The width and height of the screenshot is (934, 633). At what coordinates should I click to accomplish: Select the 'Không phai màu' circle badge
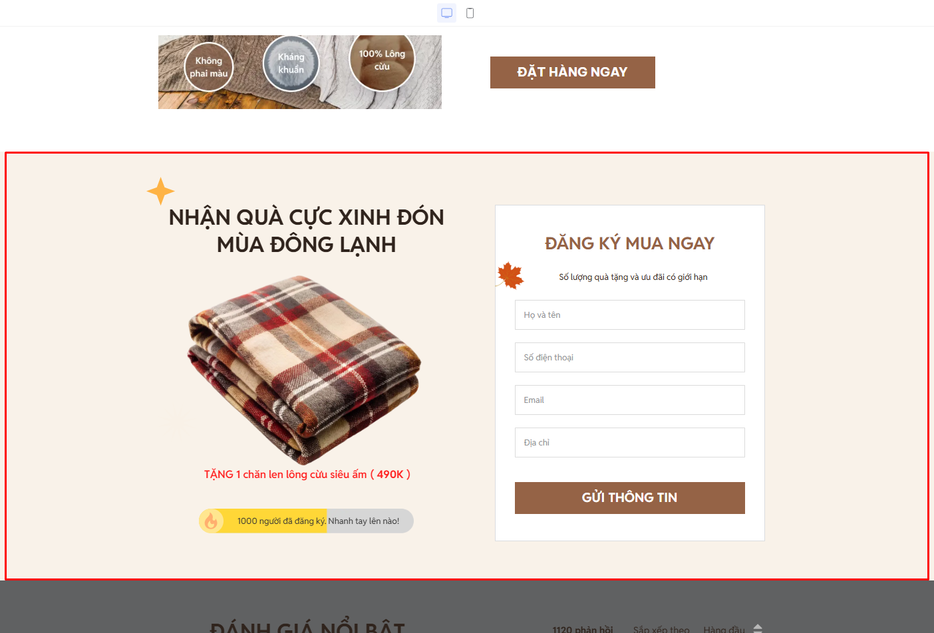pos(209,67)
